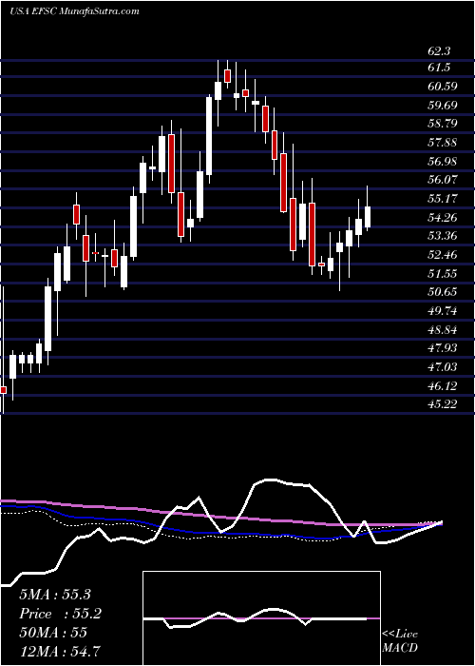Select the 61.5 price axis label
This screenshot has height=666, width=475.
point(439,68)
